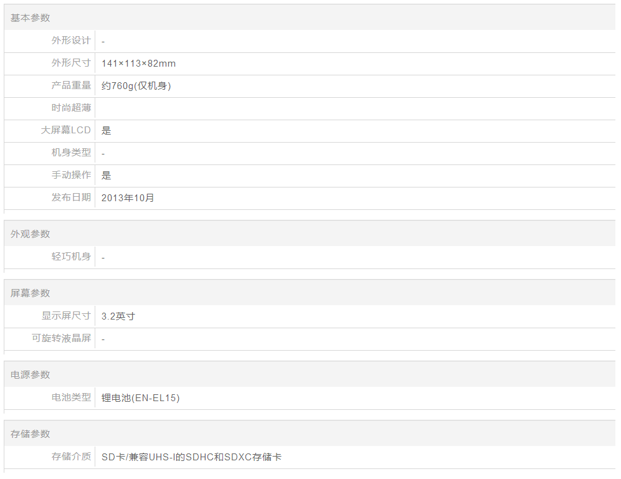Click the 时尚超薄 row label
This screenshot has width=621, height=479.
(71, 108)
